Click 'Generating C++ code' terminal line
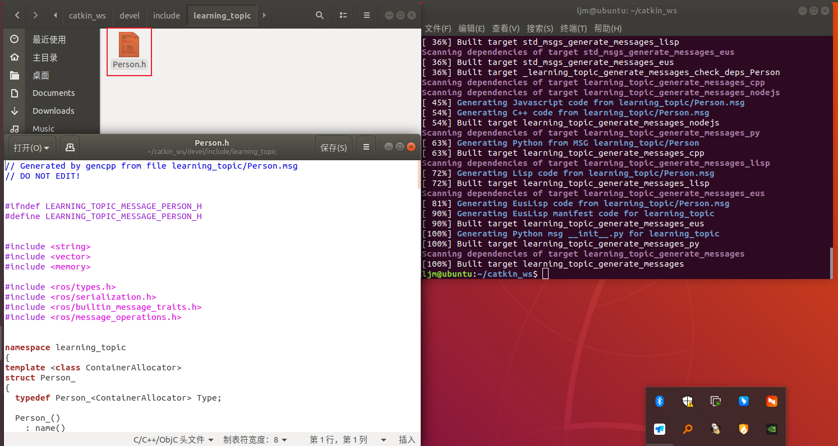Screen dimensions: 838x446 point(565,113)
